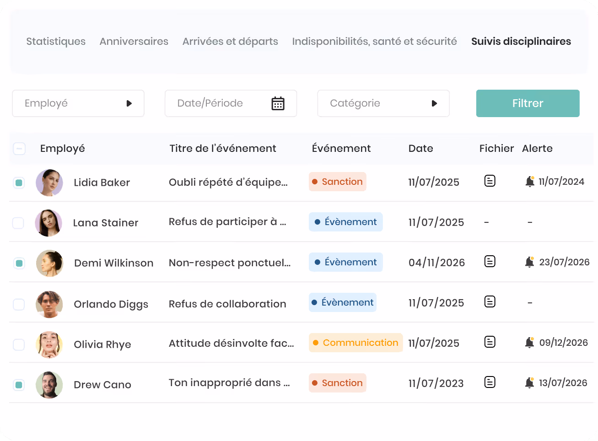Image resolution: width=598 pixels, height=441 pixels.
Task: Select the Suivis disciplinaires tab
Action: (x=521, y=42)
